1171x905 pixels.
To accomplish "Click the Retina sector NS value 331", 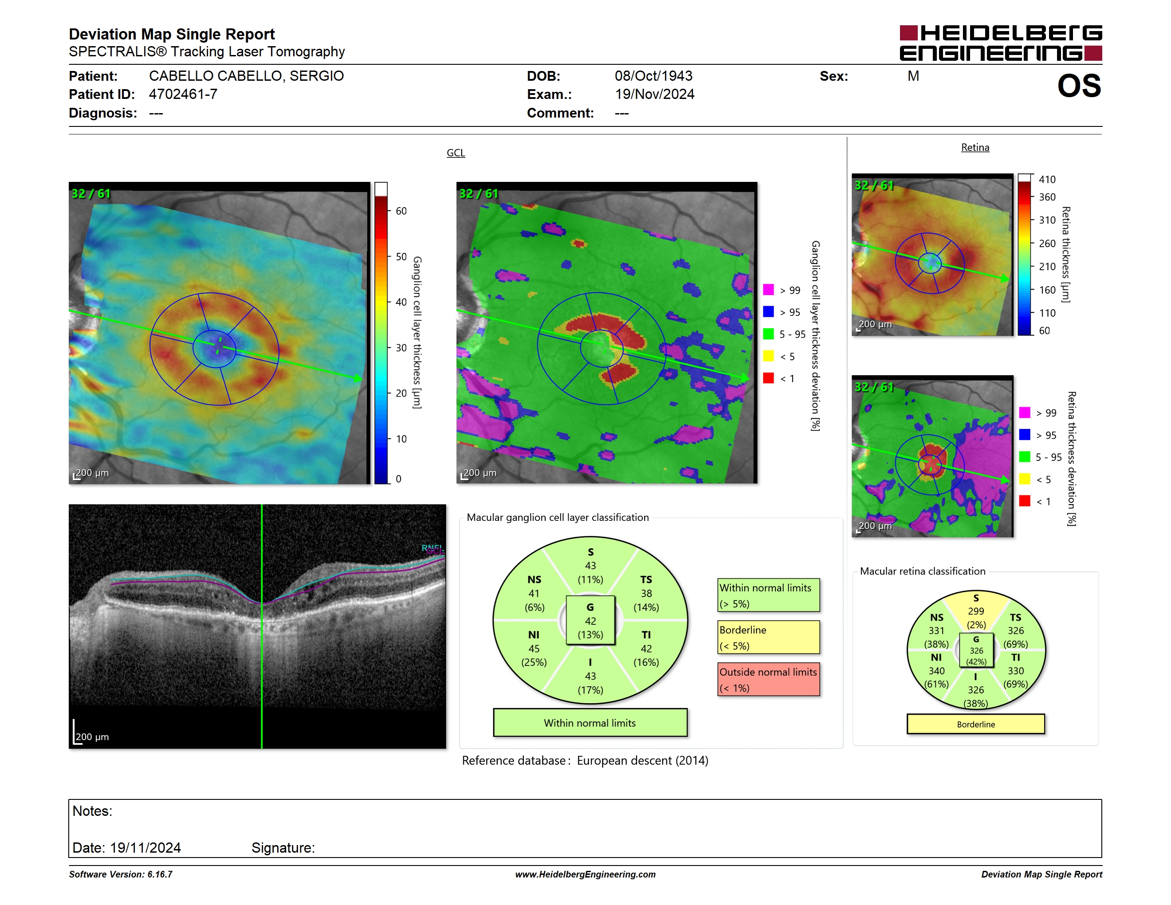I will pos(937,631).
